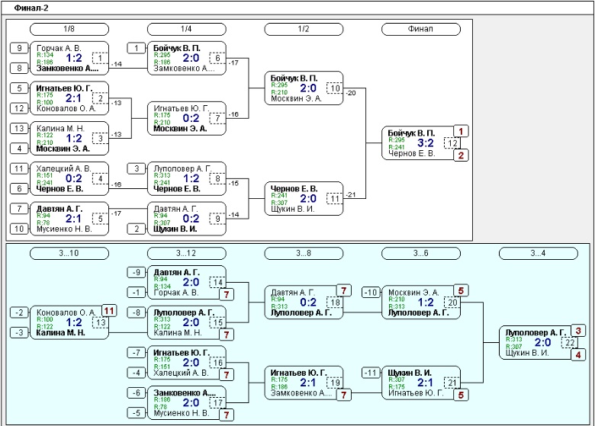The image size is (595, 426).
Task: Open the Давтян versus Горчак consolation match
Action: tap(186, 283)
